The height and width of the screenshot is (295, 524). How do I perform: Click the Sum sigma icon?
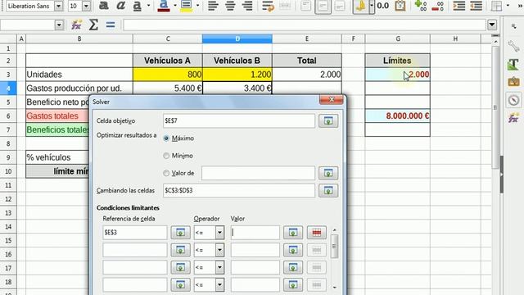(x=93, y=25)
